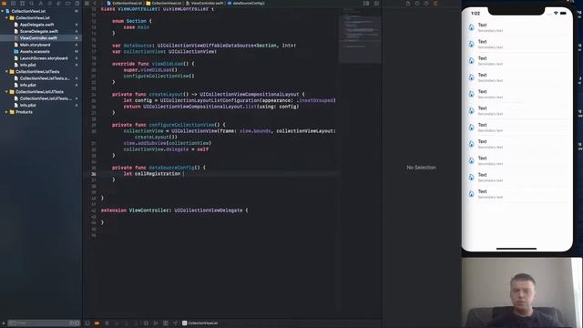Click the enum Section declaration

[x=132, y=21]
